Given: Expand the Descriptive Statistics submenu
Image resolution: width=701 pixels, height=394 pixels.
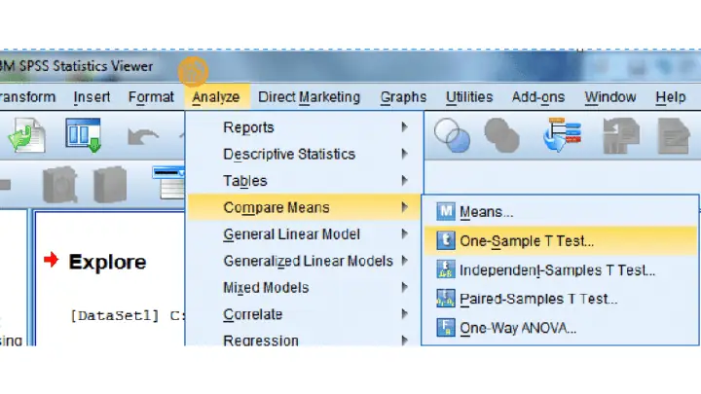Looking at the screenshot, I should (x=304, y=154).
